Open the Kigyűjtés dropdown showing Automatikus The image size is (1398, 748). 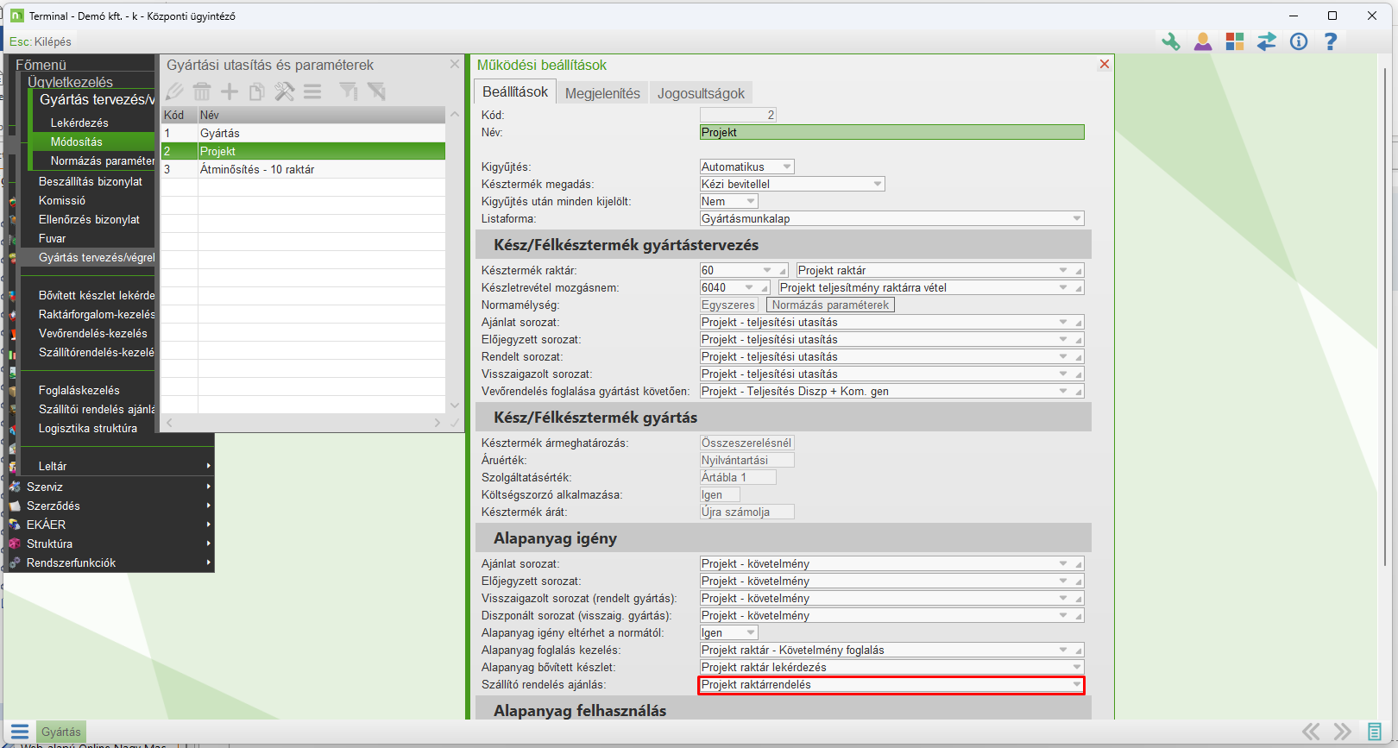click(746, 167)
